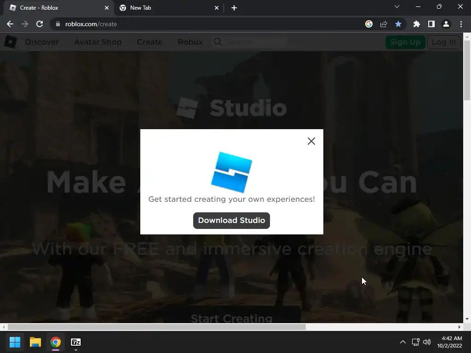This screenshot has height=353, width=471.
Task: Switch to the New Tab tab
Action: coord(168,8)
